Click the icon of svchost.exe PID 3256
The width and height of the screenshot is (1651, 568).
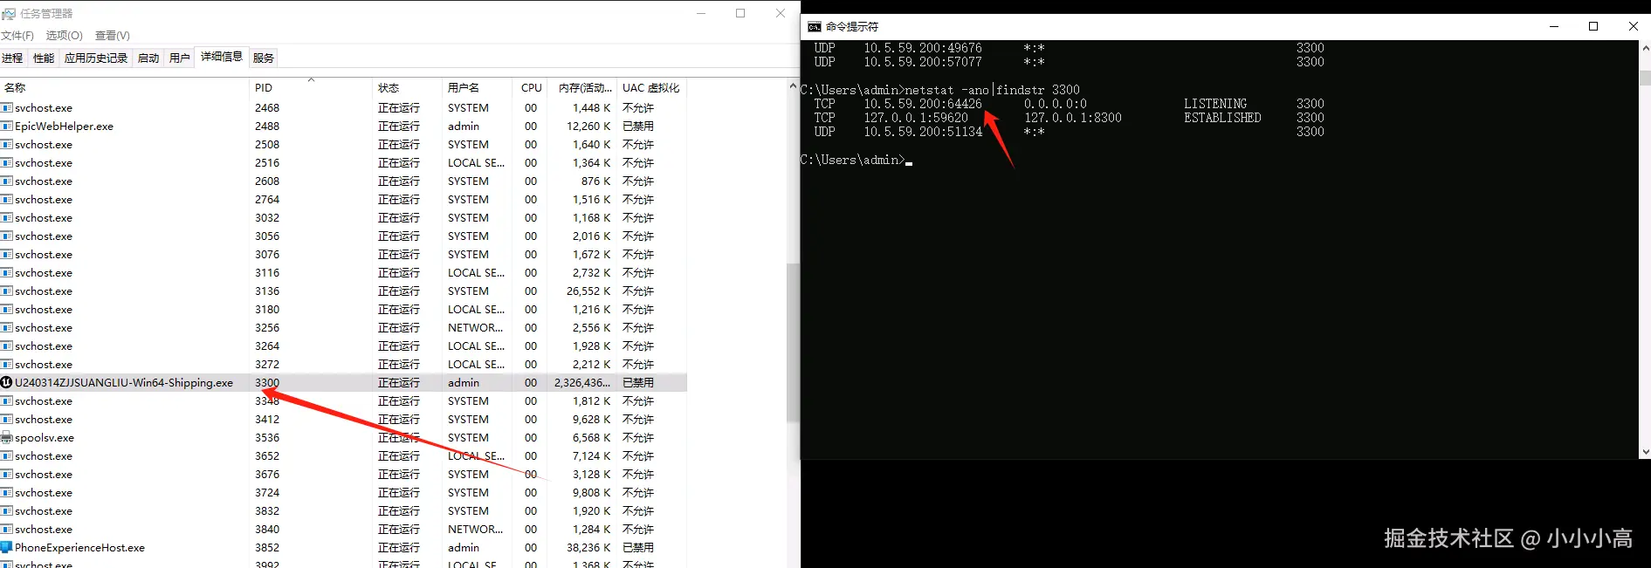point(7,328)
